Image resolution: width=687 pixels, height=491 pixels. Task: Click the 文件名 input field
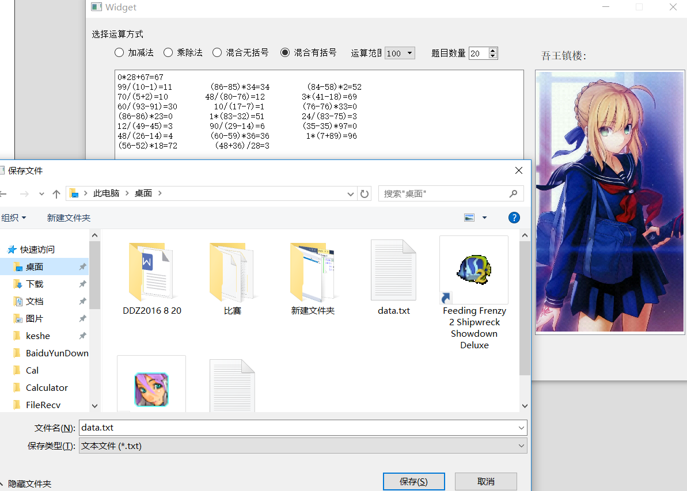click(x=298, y=428)
